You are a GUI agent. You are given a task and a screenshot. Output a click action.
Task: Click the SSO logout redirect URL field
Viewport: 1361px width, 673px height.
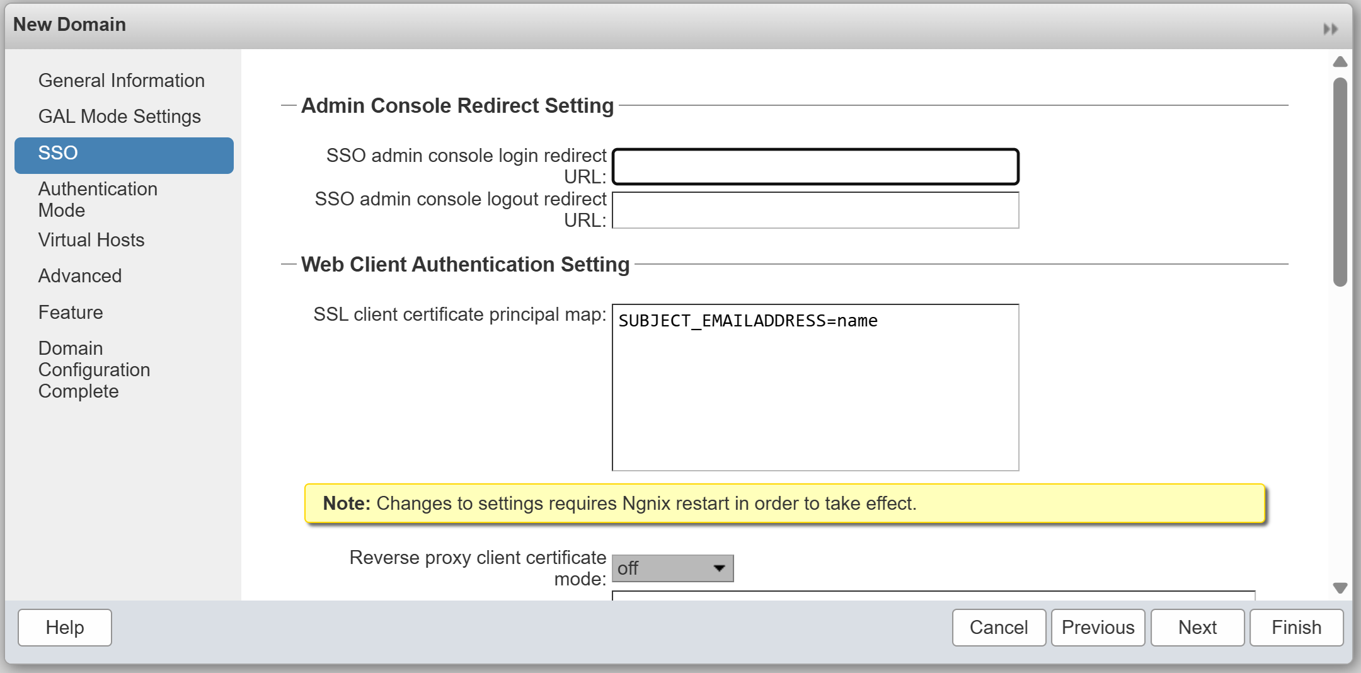pyautogui.click(x=815, y=210)
